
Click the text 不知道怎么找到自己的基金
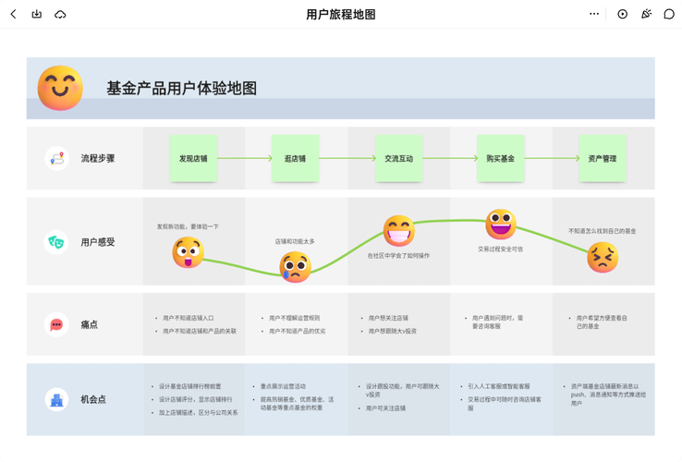(603, 231)
